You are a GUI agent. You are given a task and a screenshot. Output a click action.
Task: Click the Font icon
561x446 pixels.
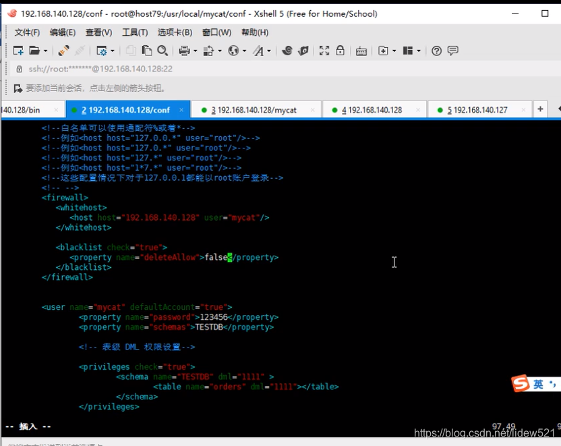point(258,51)
